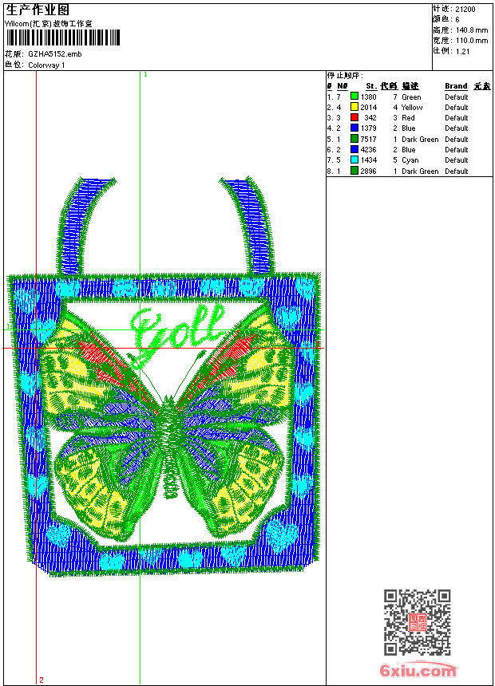495x686 pixels.
Task: Click the green swatch in stop row 1
Action: (354, 97)
